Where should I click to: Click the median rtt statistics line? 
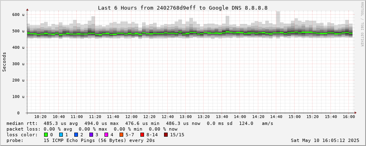140,123
